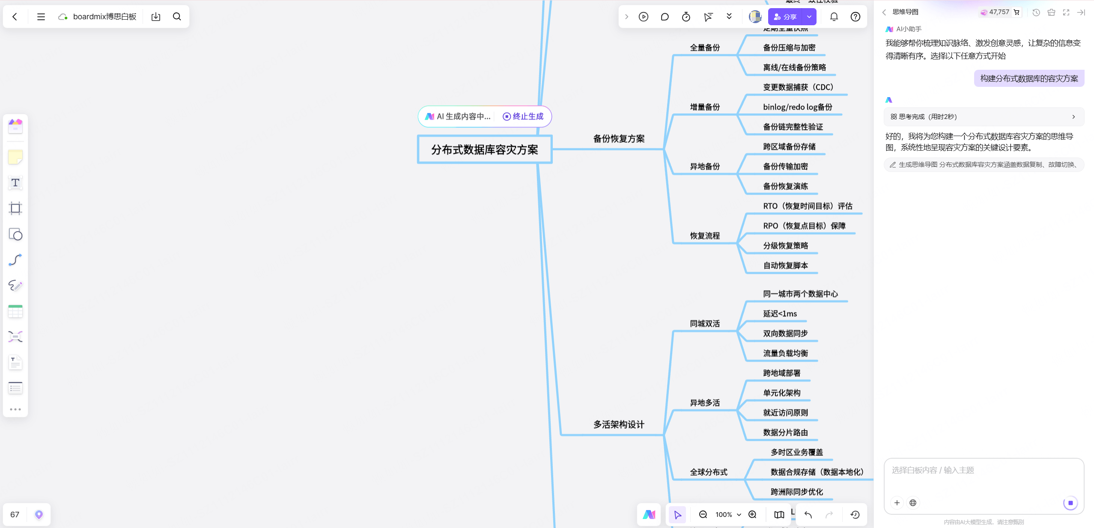Select the mind map tool
The image size is (1094, 528).
point(15,337)
